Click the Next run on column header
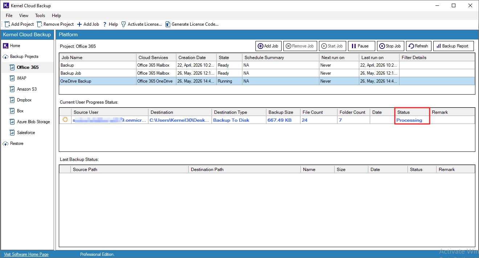479x258 pixels. [339, 57]
